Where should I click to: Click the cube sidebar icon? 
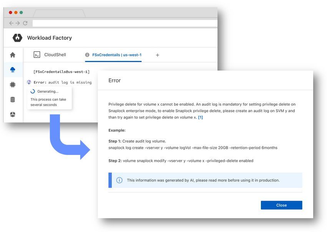(13, 114)
